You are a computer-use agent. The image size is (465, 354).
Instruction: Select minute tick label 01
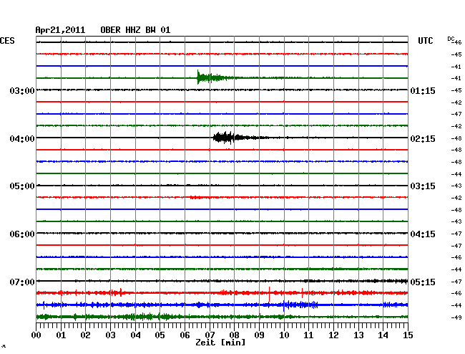click(x=61, y=335)
